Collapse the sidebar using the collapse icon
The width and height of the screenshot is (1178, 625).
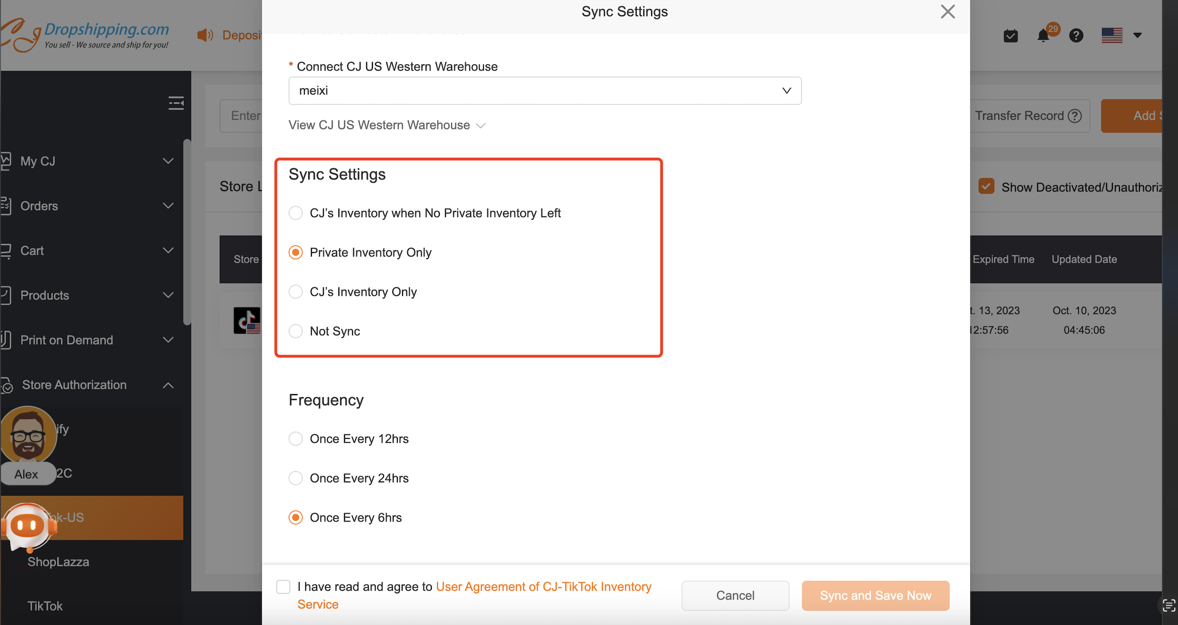(175, 103)
